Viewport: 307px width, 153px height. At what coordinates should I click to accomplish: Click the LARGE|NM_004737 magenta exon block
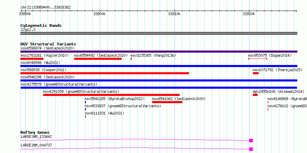pyautogui.click(x=251, y=149)
